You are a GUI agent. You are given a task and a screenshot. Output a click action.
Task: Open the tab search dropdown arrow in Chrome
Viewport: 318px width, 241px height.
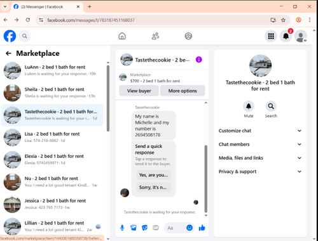click(x=5, y=6)
